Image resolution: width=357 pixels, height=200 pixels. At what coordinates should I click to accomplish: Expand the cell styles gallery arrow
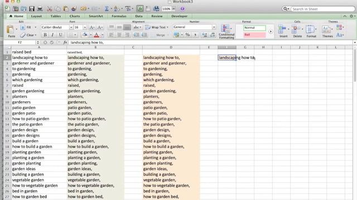271,32
